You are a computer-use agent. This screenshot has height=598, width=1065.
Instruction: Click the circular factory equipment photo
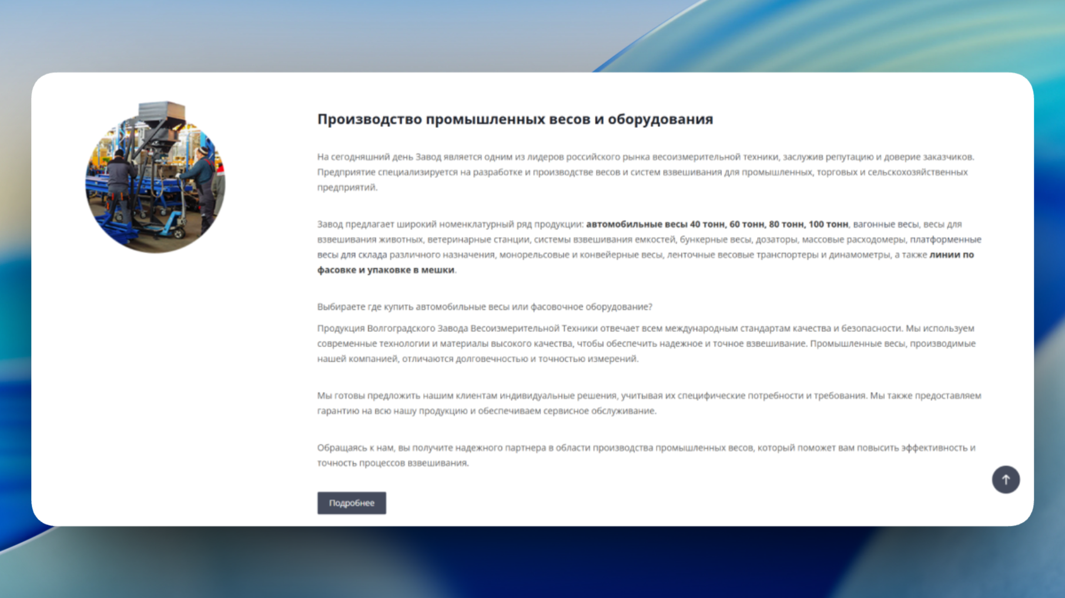coord(155,177)
